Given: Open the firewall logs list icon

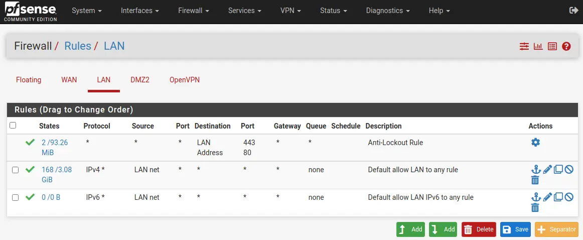Looking at the screenshot, I should [x=552, y=47].
